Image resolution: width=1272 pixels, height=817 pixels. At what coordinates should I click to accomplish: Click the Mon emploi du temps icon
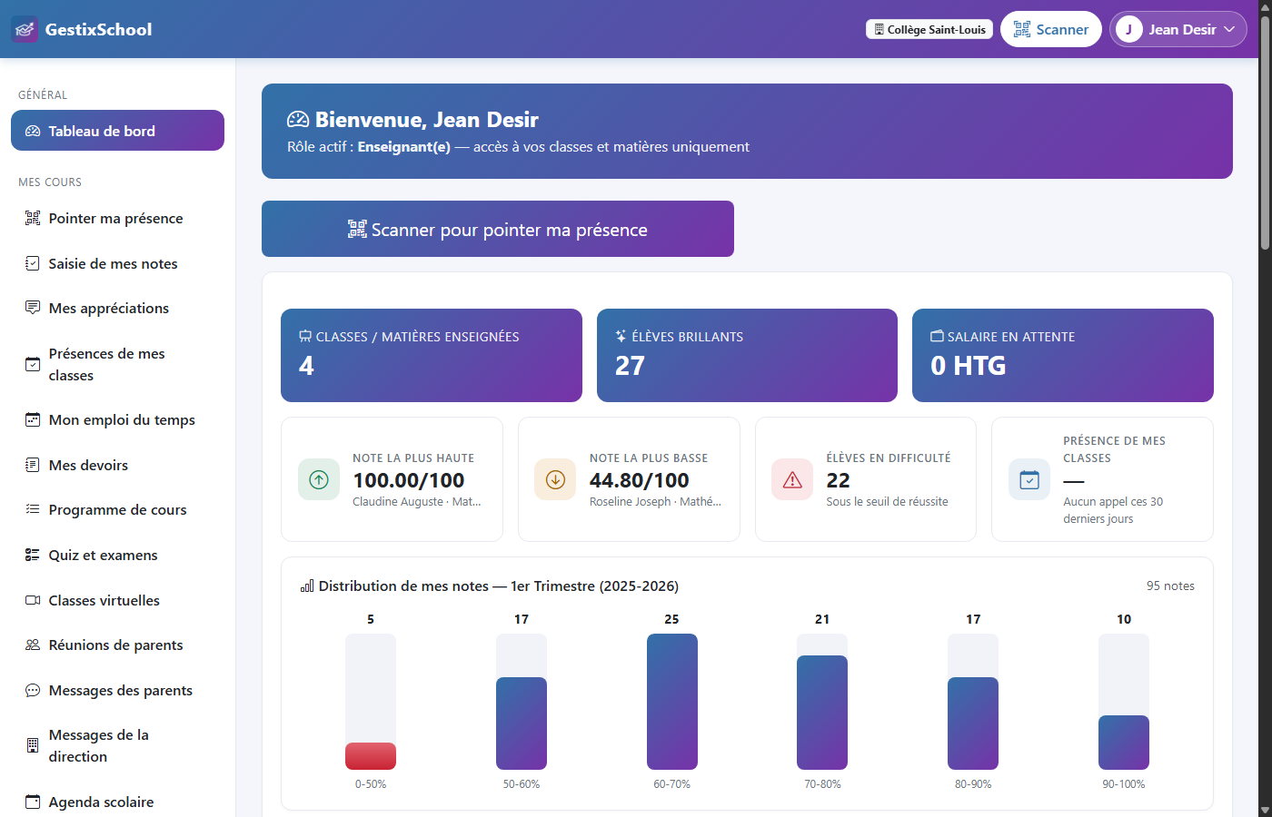[x=33, y=419]
